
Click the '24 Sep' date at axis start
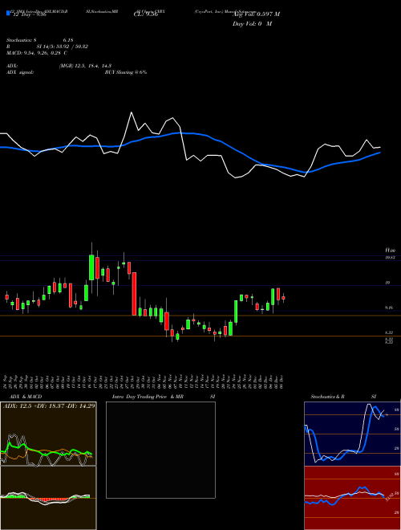pos(6,382)
